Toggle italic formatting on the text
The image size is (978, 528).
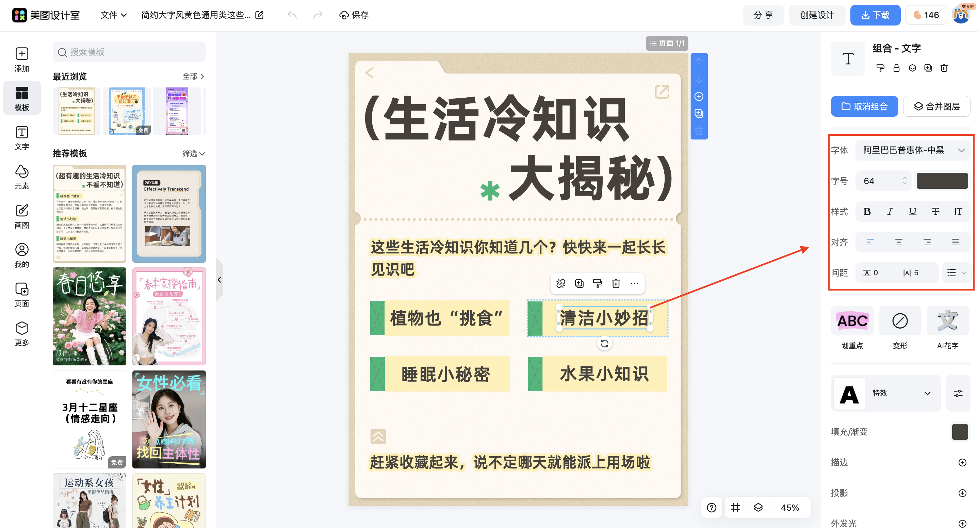click(890, 211)
